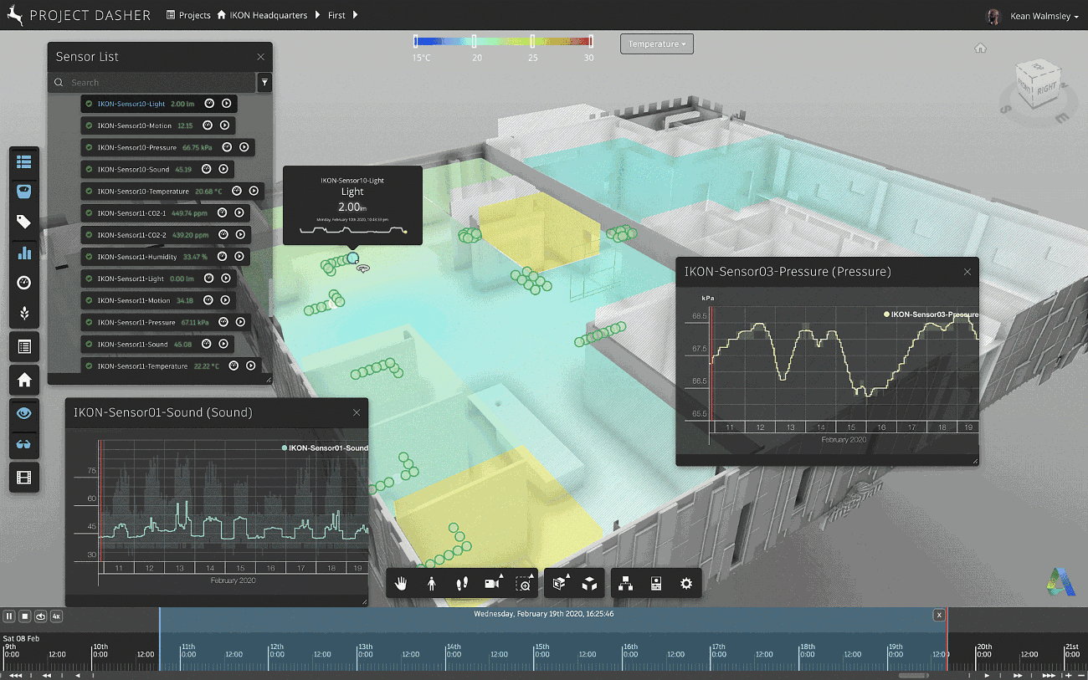Open the bar chart panel in sidebar

24,253
